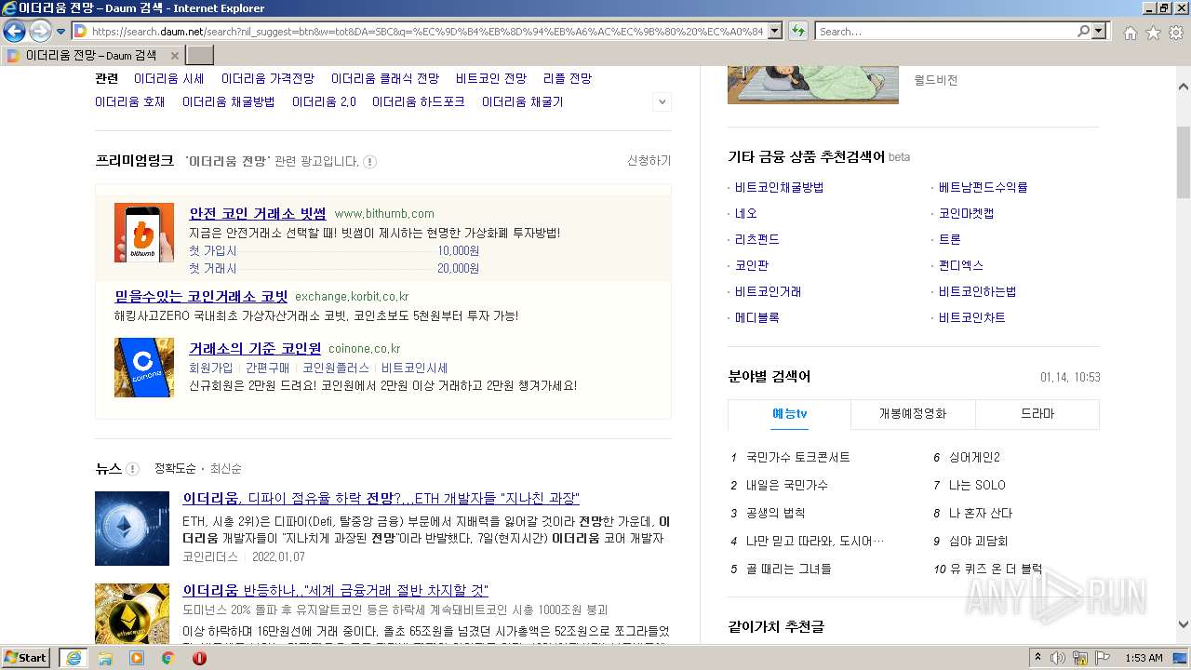Open the Coinone logo thumbnail

[144, 368]
